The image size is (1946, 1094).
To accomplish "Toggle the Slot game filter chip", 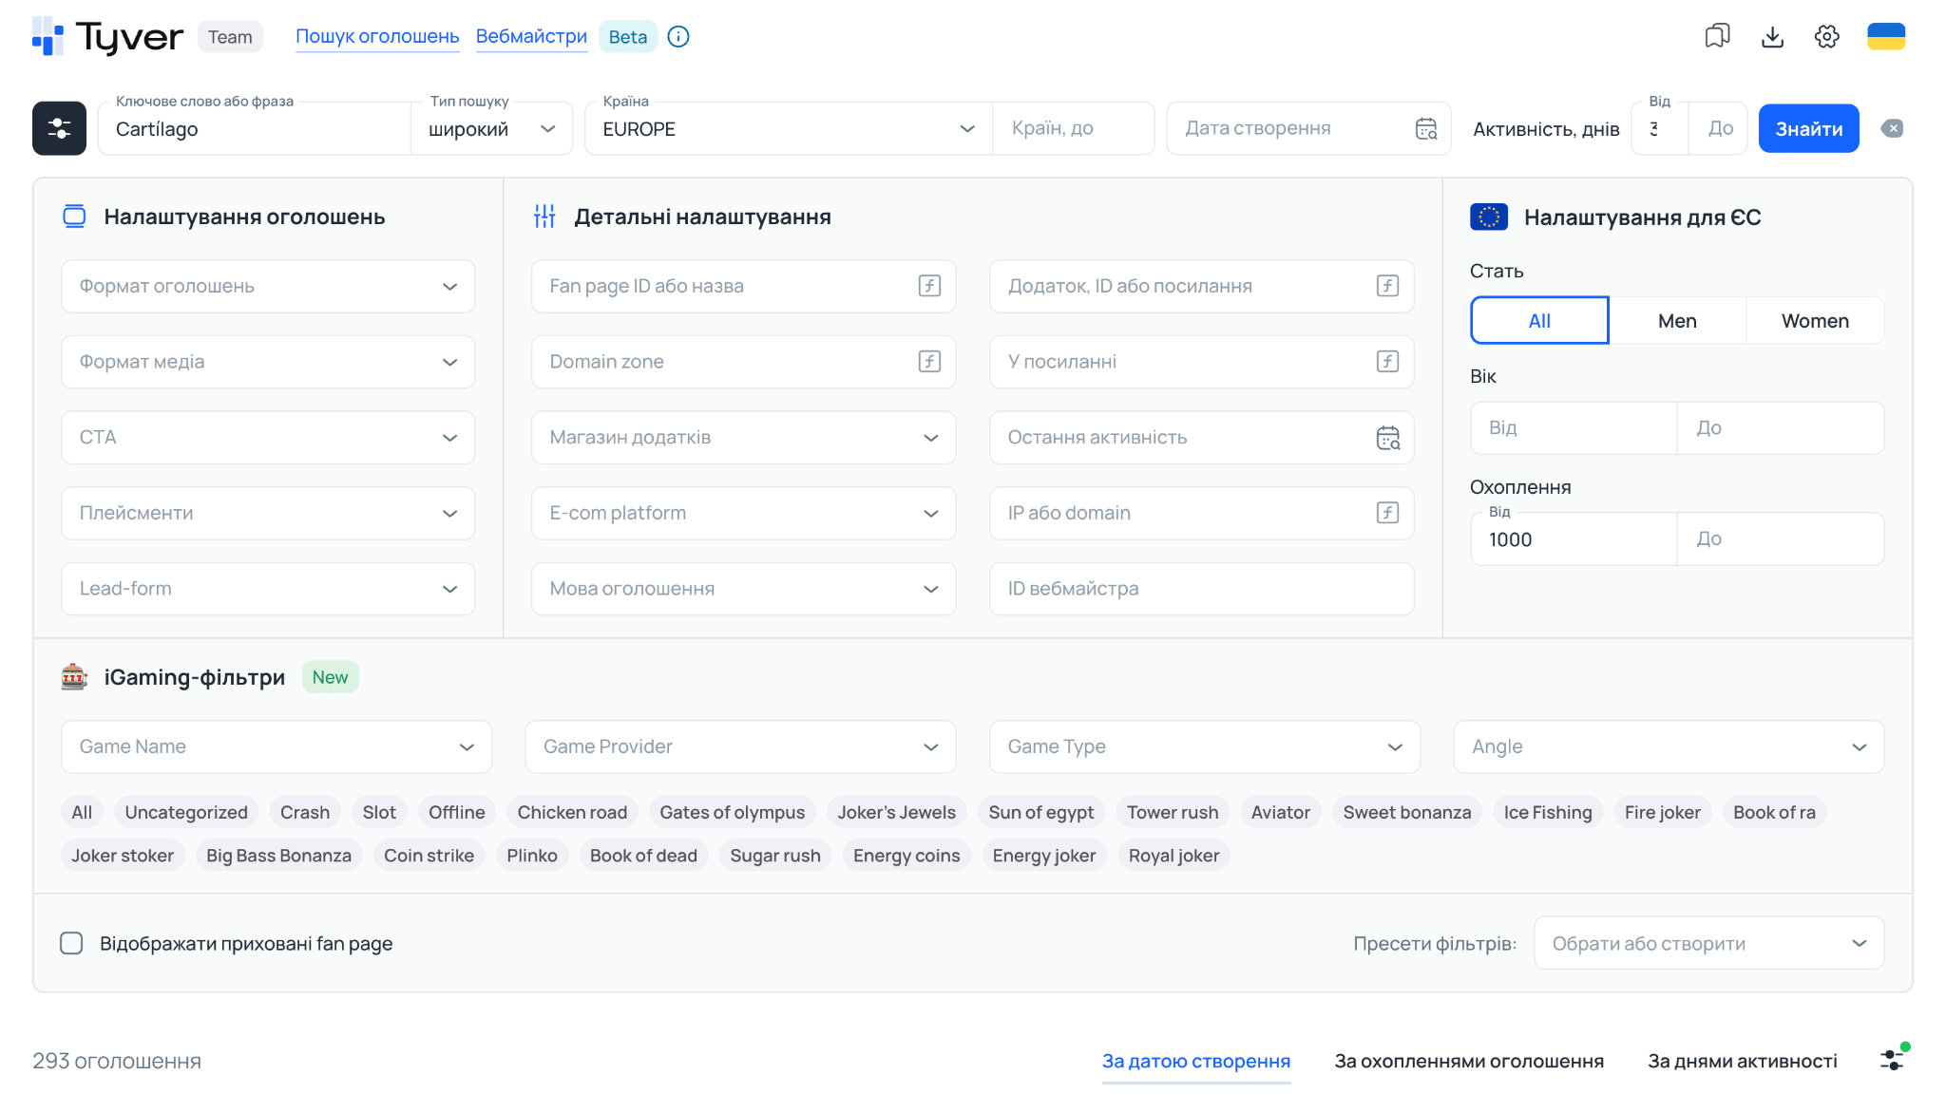I will tap(379, 812).
